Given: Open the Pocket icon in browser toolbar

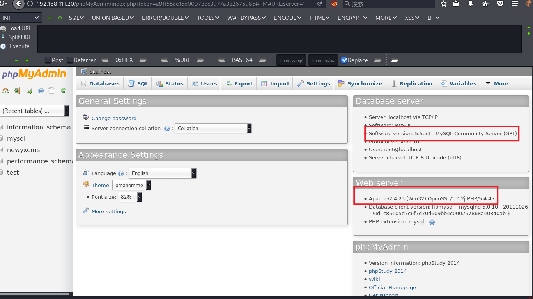Looking at the screenshot, I should pos(500,4).
